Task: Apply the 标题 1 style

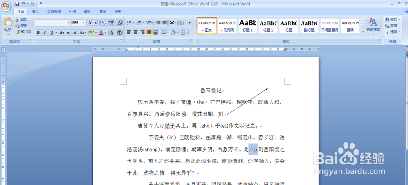Action: click(x=248, y=26)
